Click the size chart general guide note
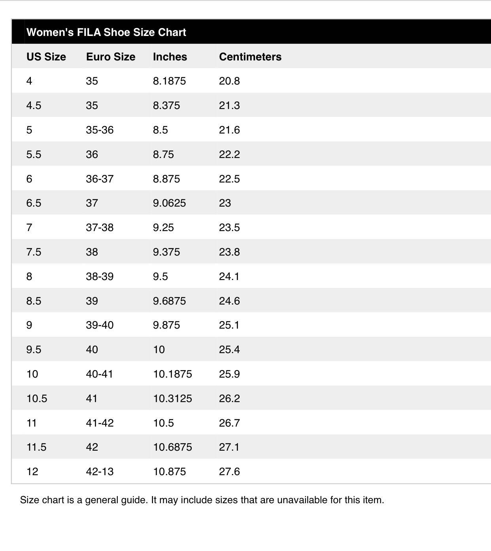 point(202,500)
